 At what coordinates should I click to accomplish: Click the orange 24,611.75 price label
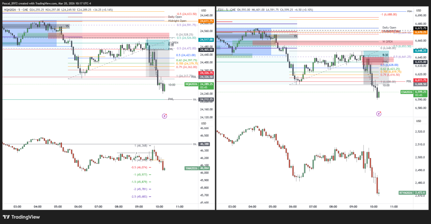click(207, 21)
